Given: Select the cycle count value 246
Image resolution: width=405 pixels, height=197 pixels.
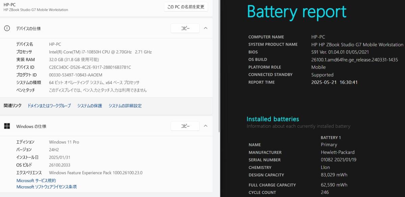Looking at the screenshot, I should pyautogui.click(x=325, y=192).
